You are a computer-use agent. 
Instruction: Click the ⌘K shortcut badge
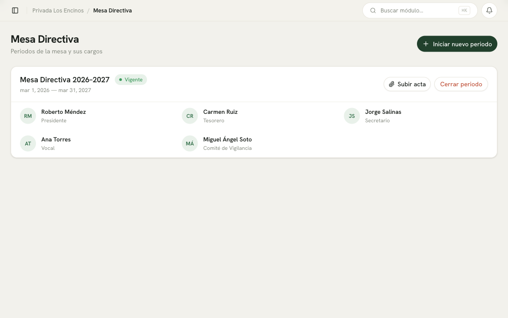[464, 10]
